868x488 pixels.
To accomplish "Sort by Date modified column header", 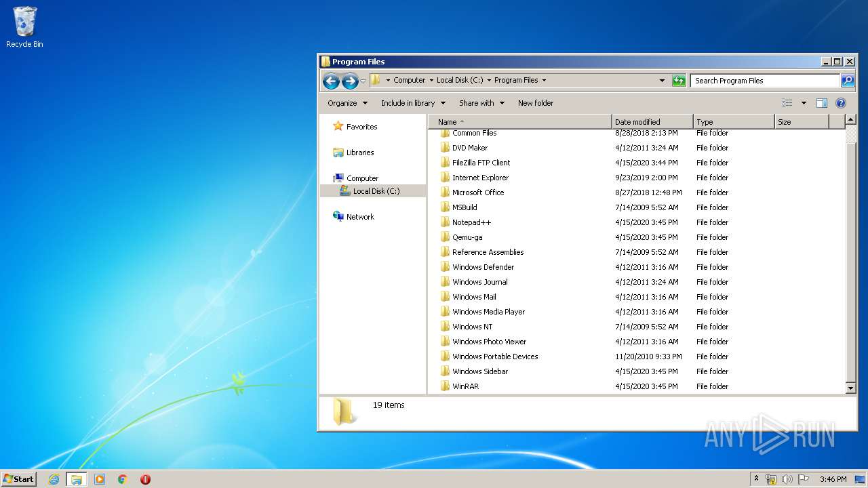I will (652, 122).
